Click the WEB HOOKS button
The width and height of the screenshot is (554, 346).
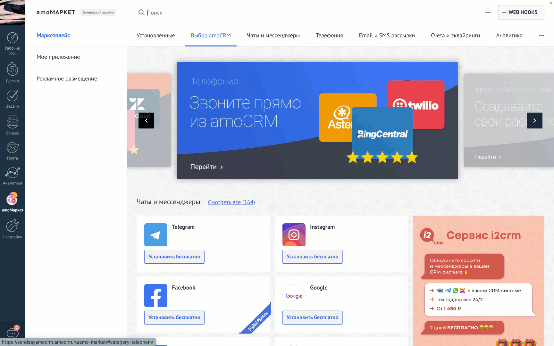click(521, 12)
